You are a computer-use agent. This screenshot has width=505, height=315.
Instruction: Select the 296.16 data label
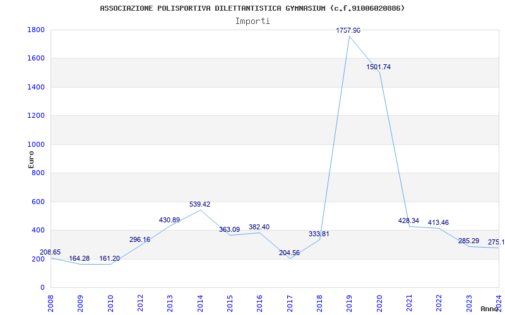140,239
